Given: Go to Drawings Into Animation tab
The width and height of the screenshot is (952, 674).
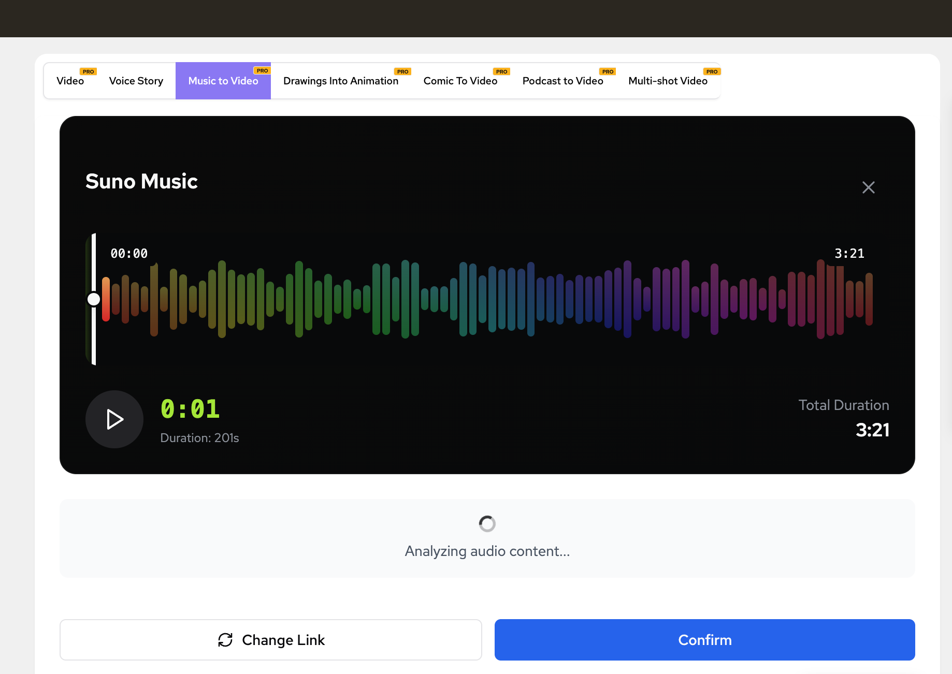Looking at the screenshot, I should 340,81.
